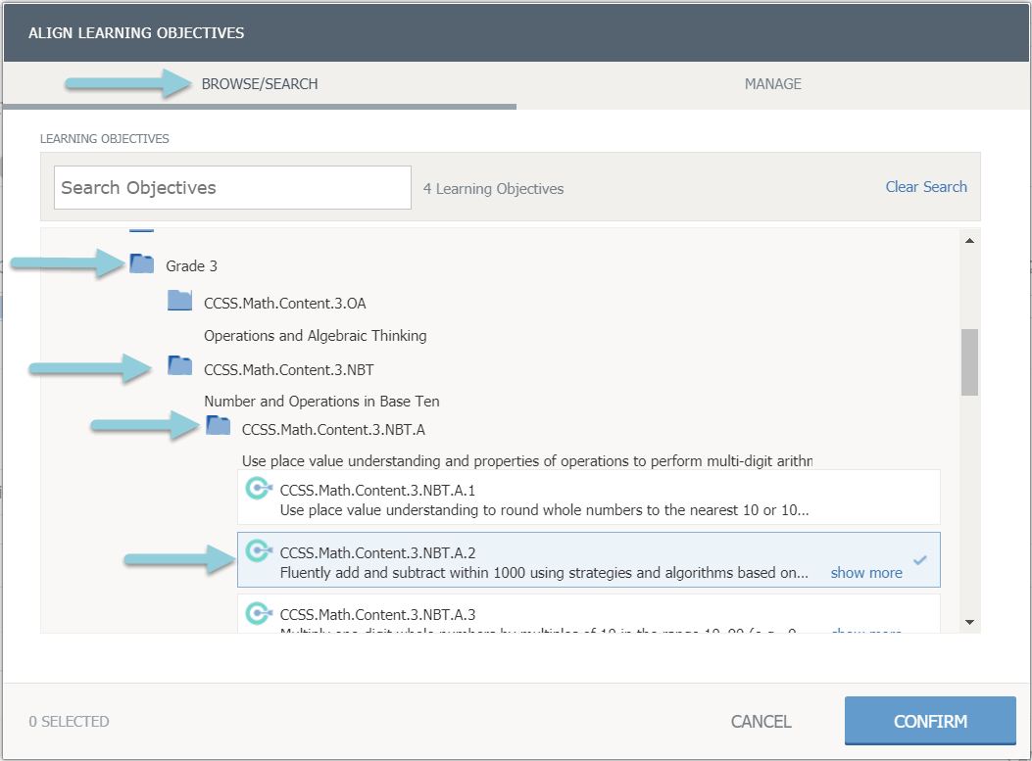Viewport: 1032px width, 761px height.
Task: Collapse Number and Operations in Base Ten
Action: [321, 402]
